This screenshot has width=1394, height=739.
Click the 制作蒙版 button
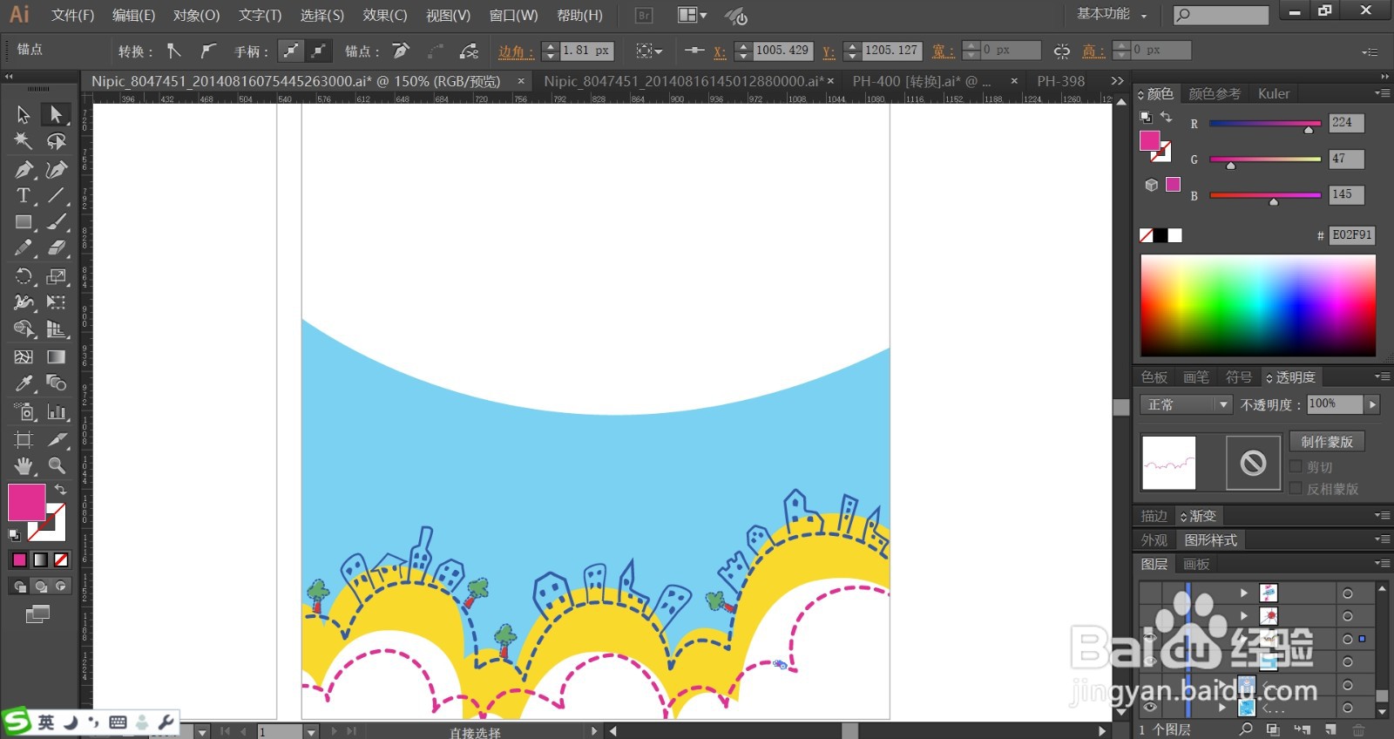tap(1327, 442)
